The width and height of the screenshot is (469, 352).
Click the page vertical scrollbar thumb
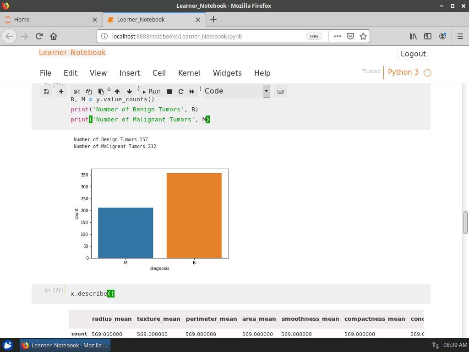coord(465,223)
